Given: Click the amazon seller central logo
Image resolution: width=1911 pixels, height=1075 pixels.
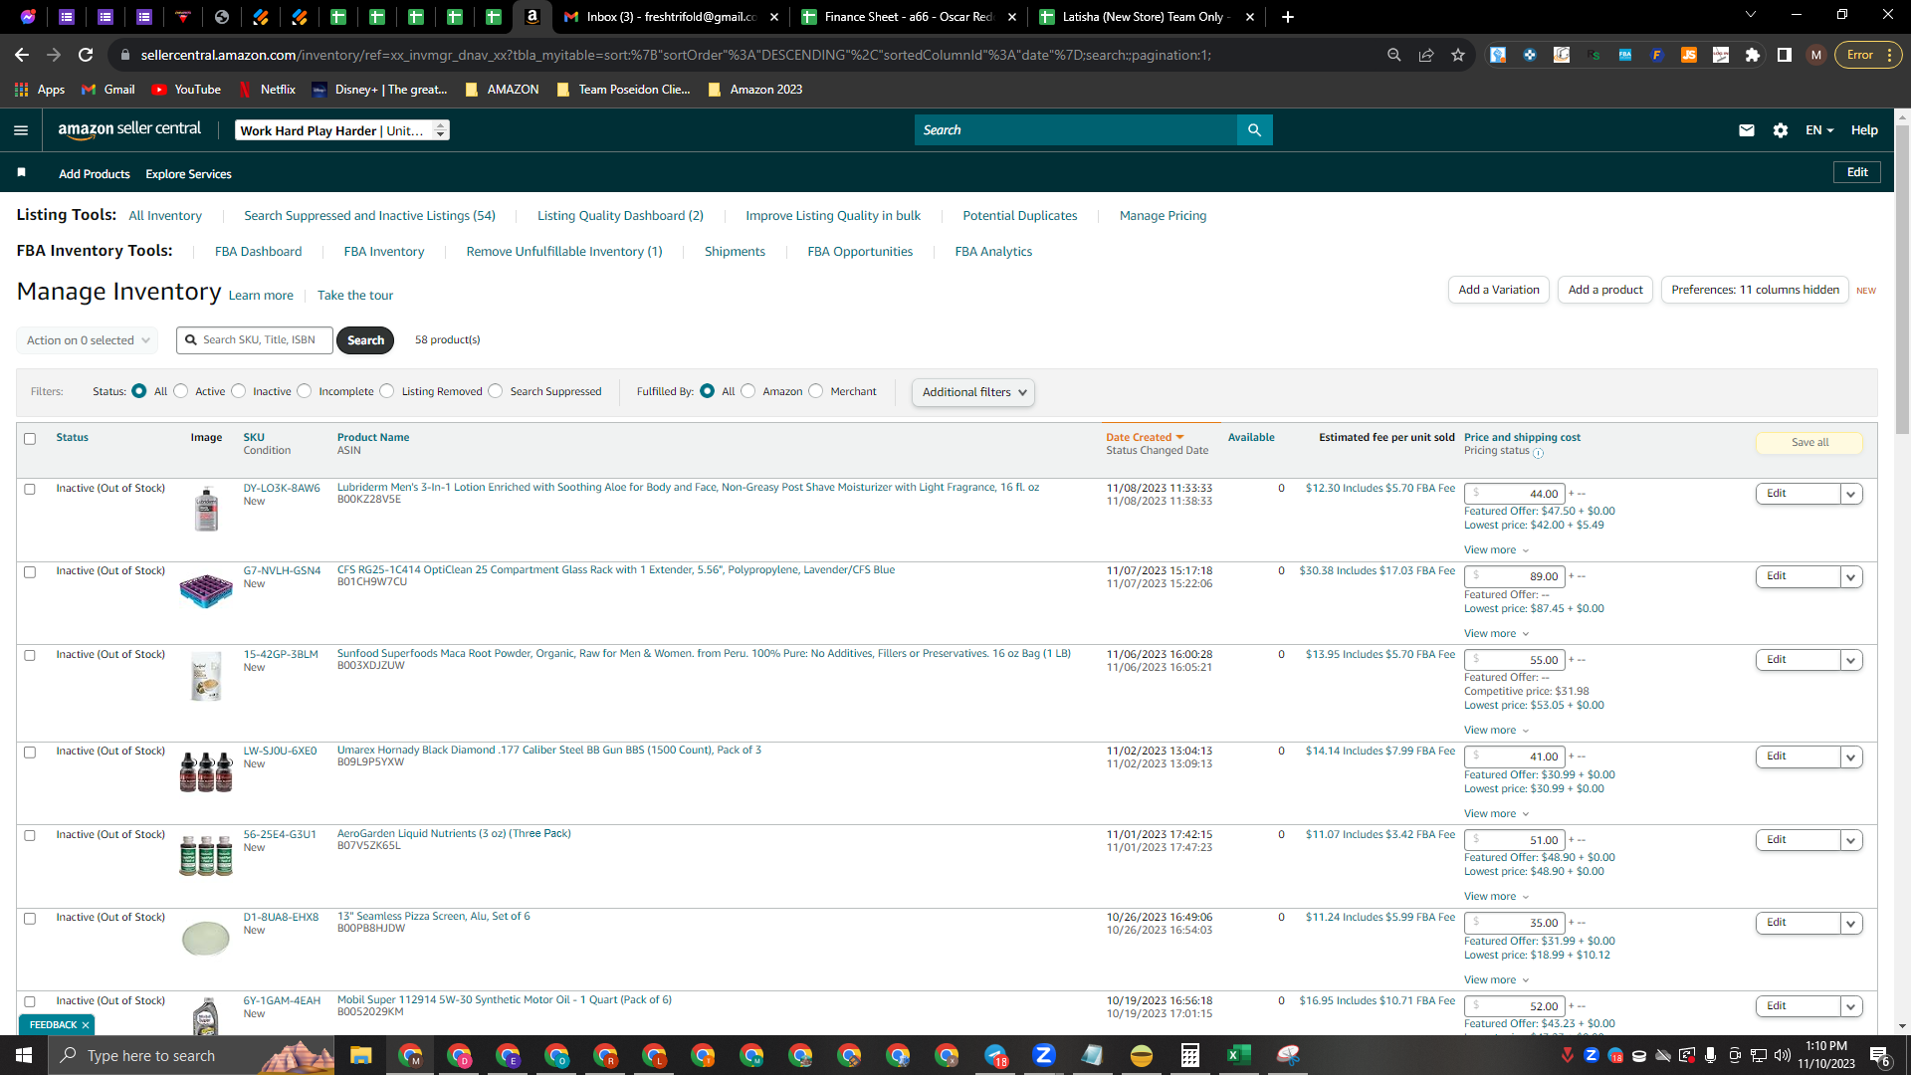Looking at the screenshot, I should 129,129.
